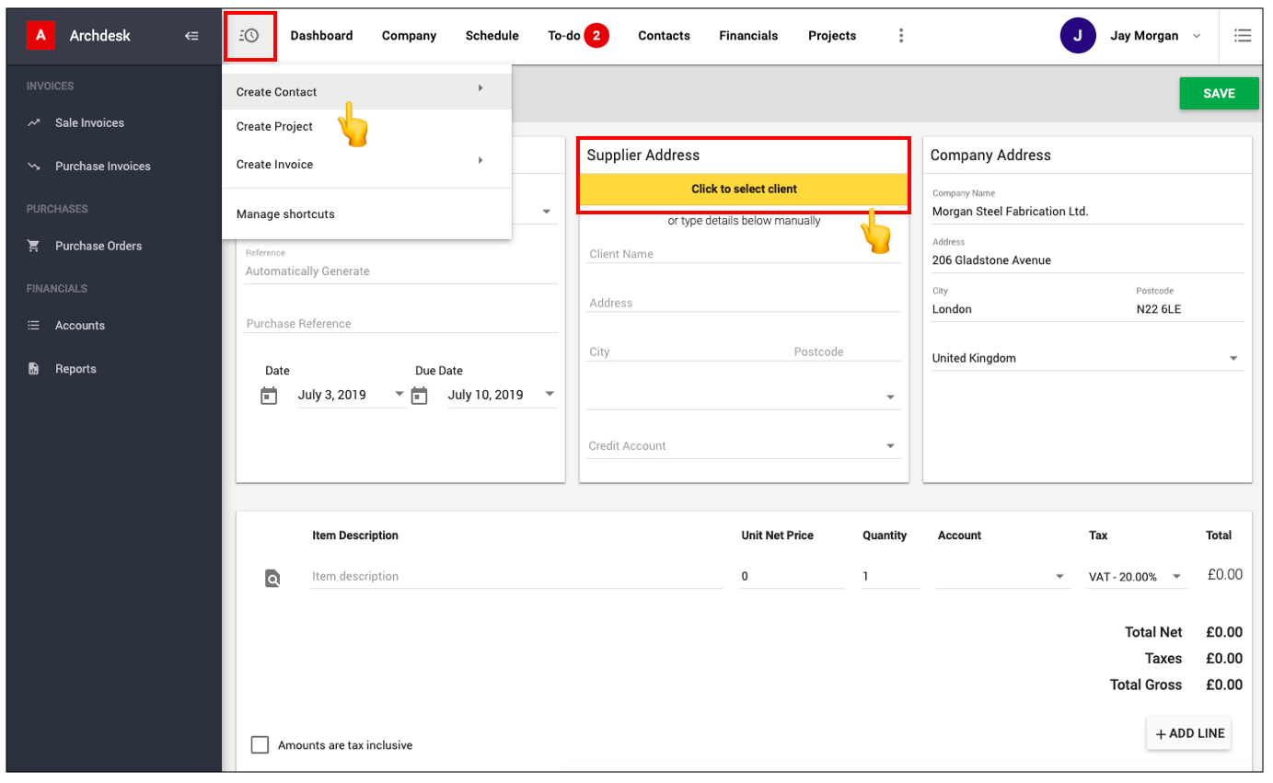Toggle Amounts are tax inclusive checkbox

(x=260, y=745)
